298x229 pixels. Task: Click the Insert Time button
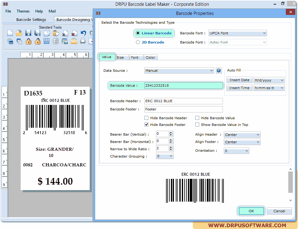(239, 88)
